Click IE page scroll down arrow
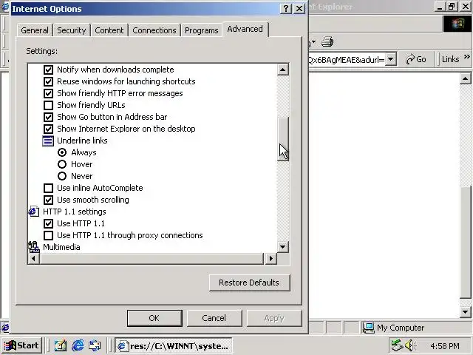The image size is (473, 355). tap(465, 312)
